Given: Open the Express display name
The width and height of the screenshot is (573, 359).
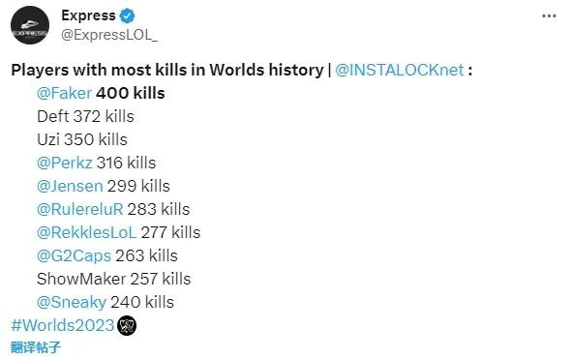Looking at the screenshot, I should point(88,15).
